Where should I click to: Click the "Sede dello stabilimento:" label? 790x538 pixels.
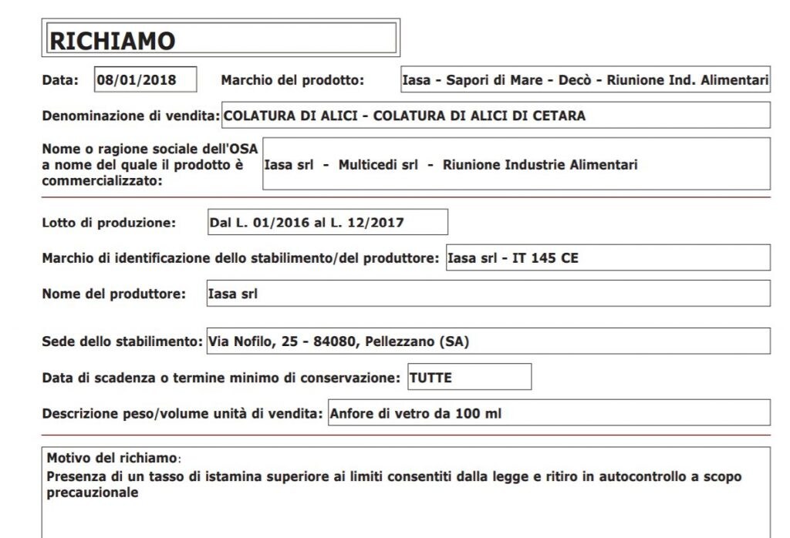123,341
